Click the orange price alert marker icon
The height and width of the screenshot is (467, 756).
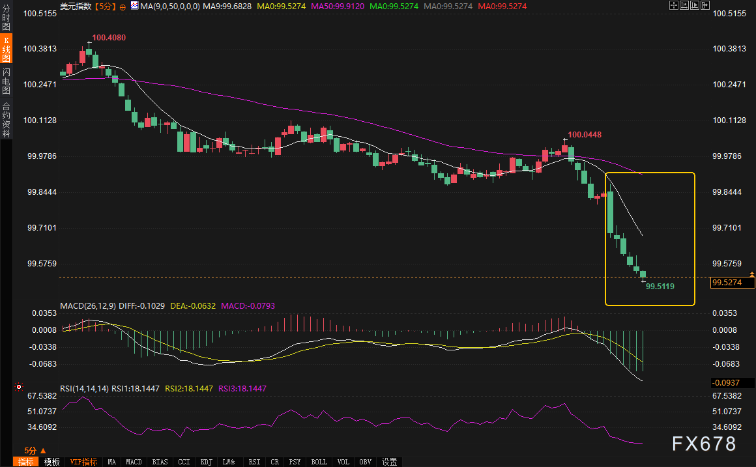[x=752, y=274]
